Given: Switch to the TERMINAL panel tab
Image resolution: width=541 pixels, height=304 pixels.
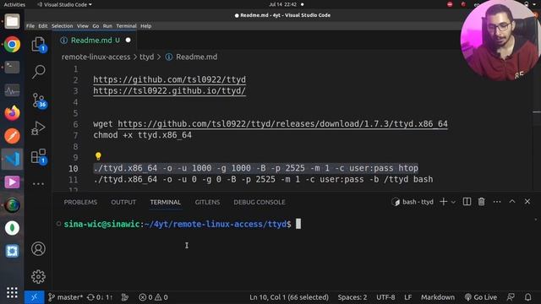Looking at the screenshot, I should [x=166, y=203].
